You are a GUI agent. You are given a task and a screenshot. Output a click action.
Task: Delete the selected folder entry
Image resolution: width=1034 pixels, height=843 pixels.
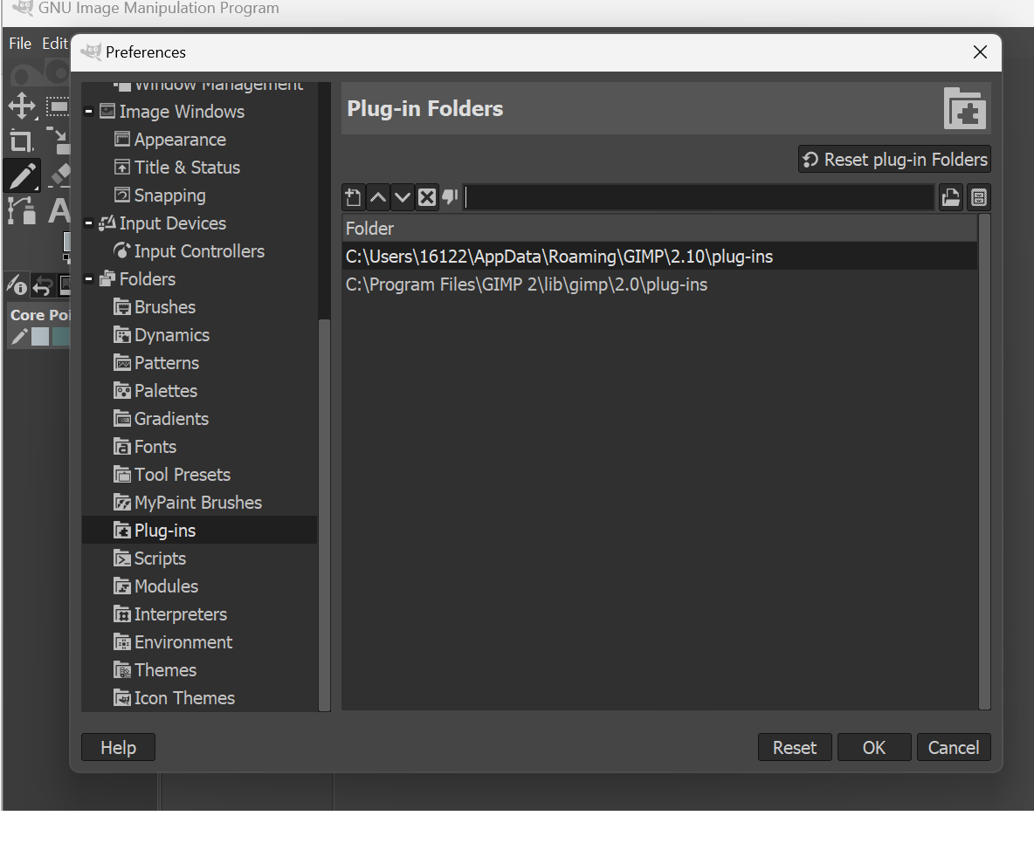(x=427, y=197)
